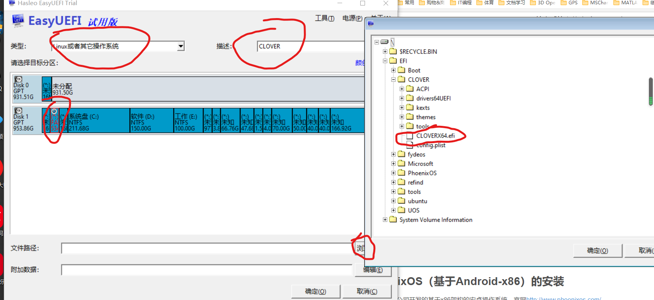
Task: Click the PhoenixOS folder icon
Action: [x=402, y=173]
